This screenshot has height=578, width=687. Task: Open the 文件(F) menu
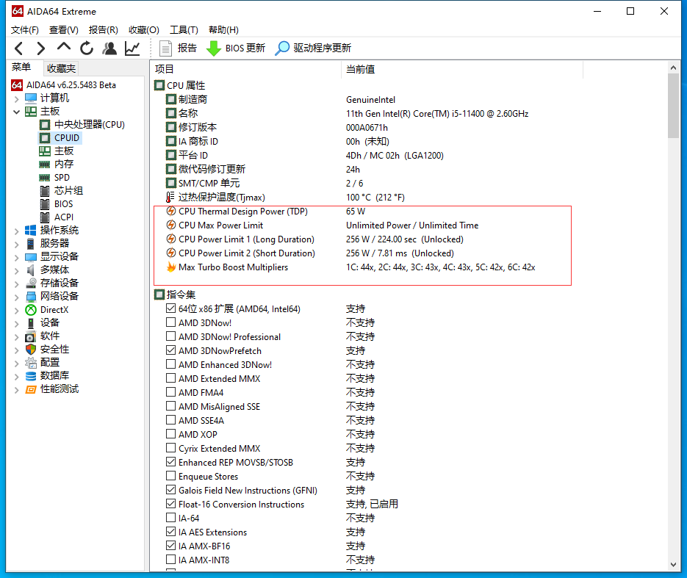point(24,30)
